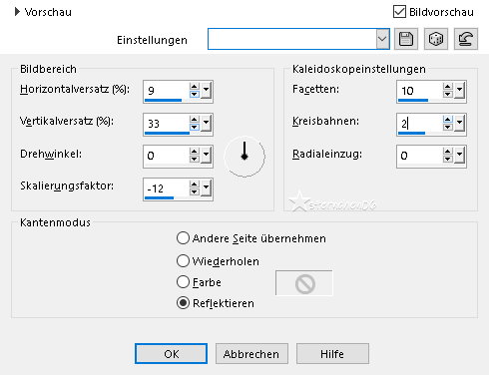This screenshot has height=375, width=489.
Task: Expand the Vorschau preview triangle
Action: [17, 12]
